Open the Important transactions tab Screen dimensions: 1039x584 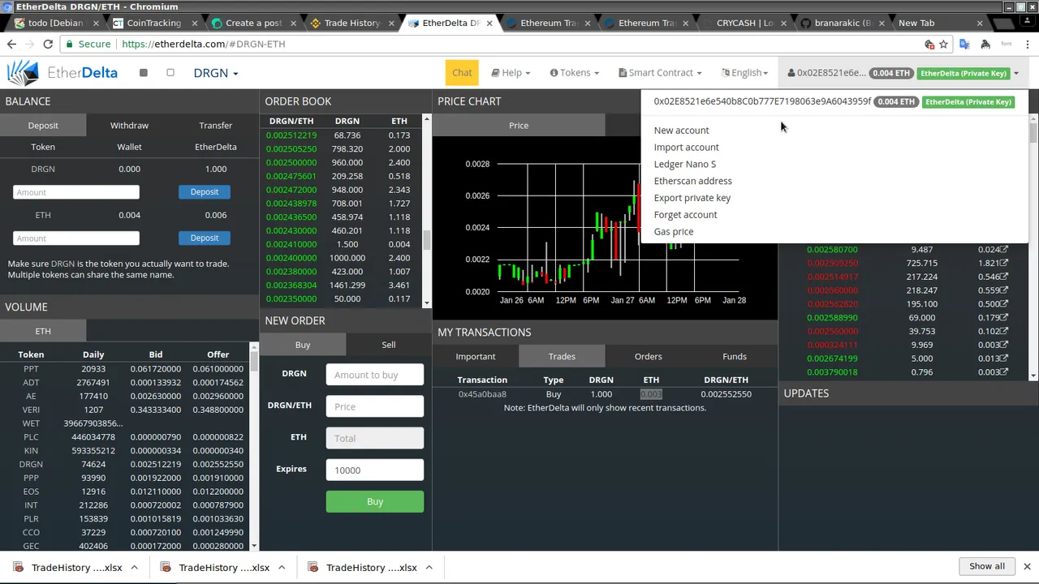tap(476, 356)
